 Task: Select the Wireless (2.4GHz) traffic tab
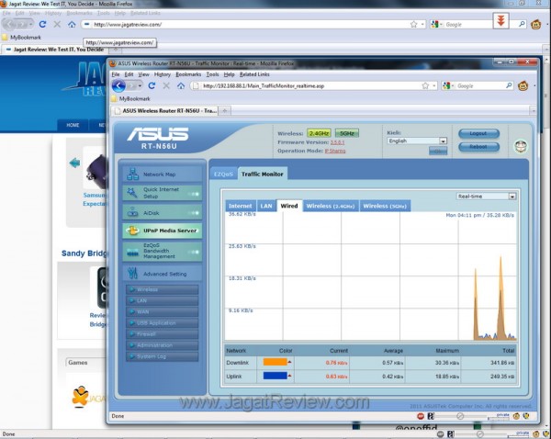(331, 206)
